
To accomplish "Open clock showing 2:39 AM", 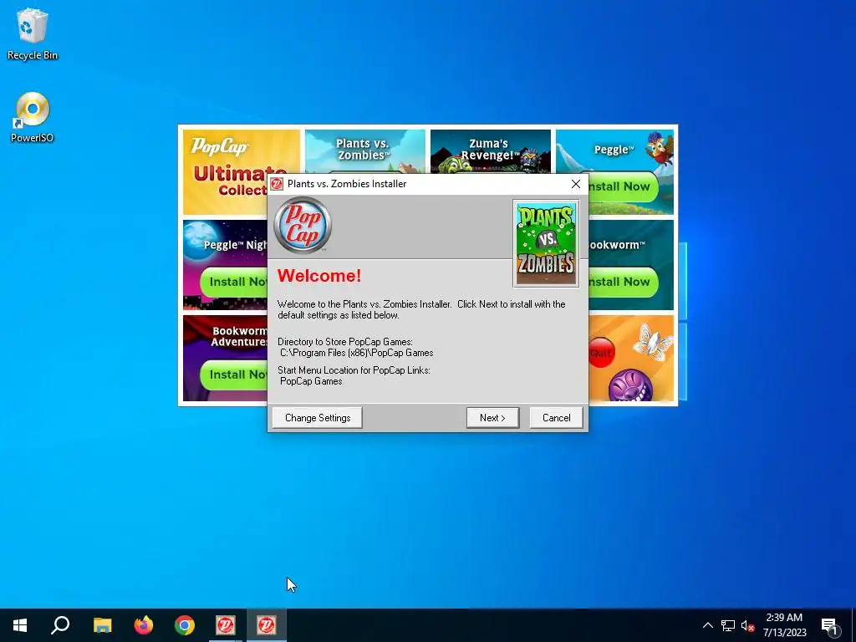I will tap(784, 625).
